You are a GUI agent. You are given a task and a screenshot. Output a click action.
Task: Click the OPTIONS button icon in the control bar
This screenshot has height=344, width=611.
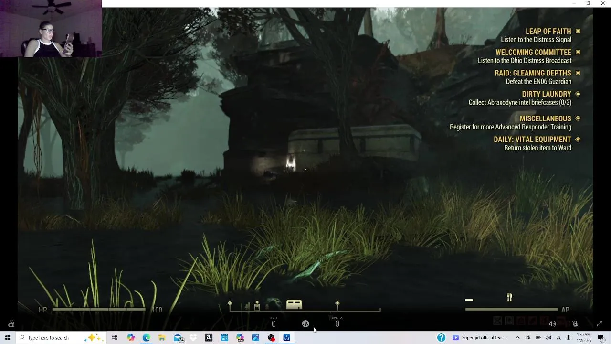[337, 324]
